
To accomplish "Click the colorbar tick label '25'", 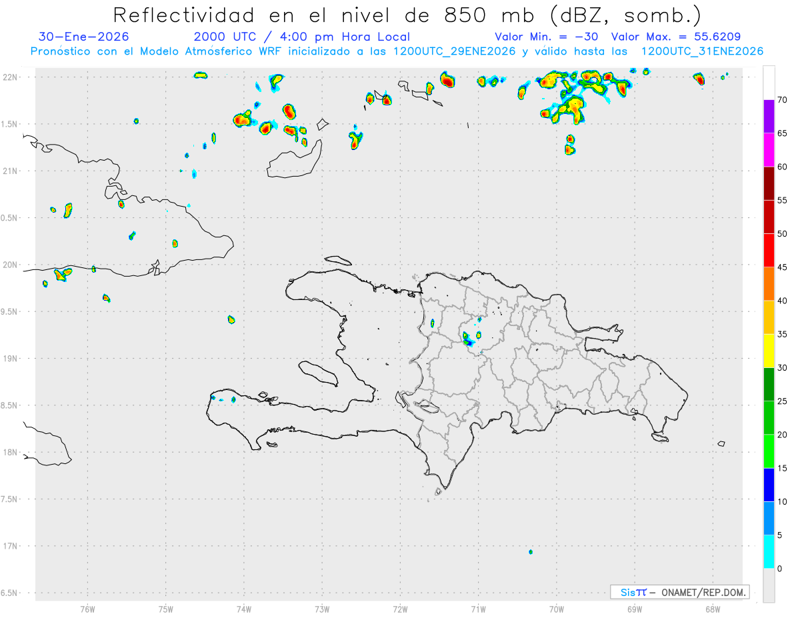I will tap(783, 401).
